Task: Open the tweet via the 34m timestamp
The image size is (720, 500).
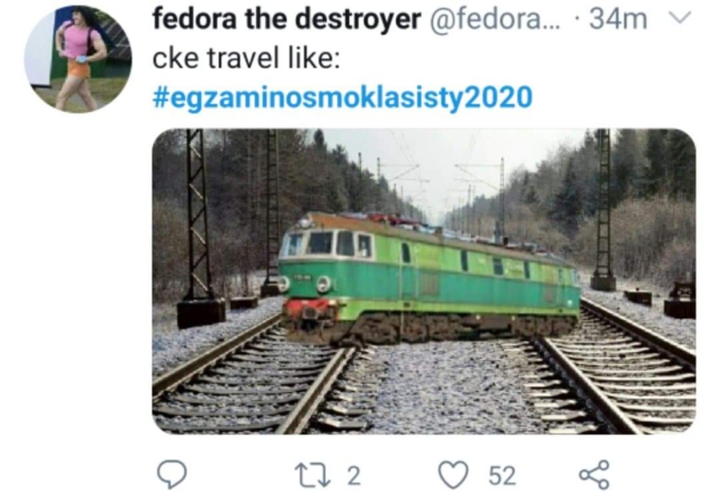Action: (618, 19)
